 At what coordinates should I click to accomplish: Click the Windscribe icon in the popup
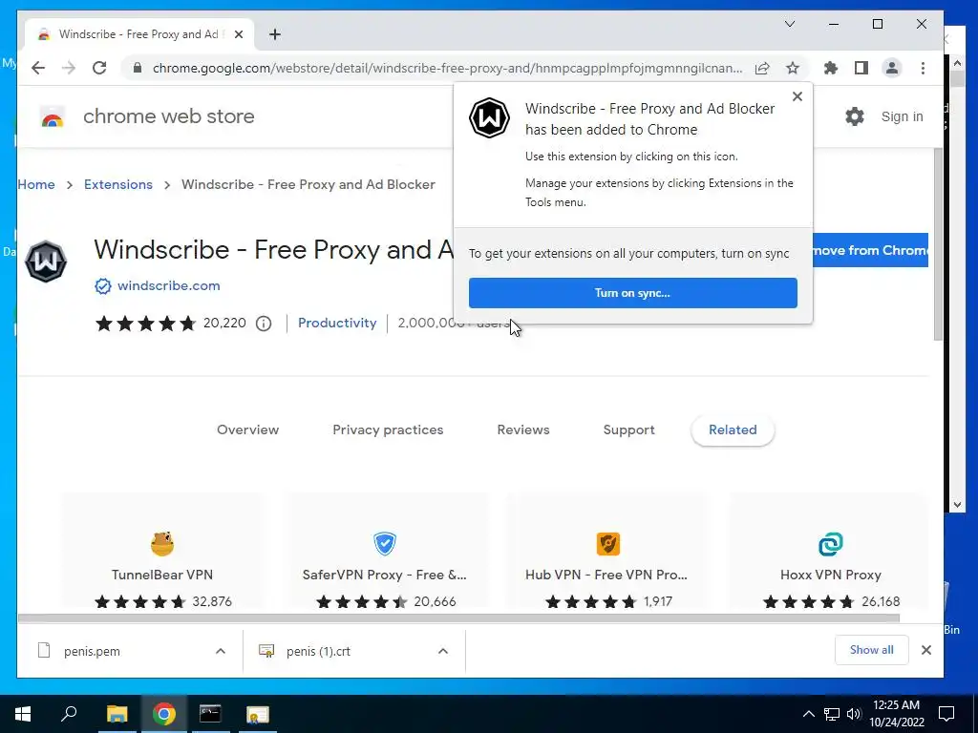pyautogui.click(x=490, y=117)
